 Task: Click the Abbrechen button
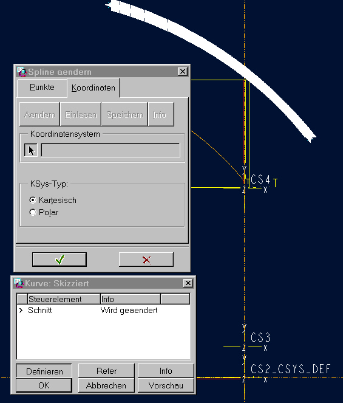[x=106, y=385]
